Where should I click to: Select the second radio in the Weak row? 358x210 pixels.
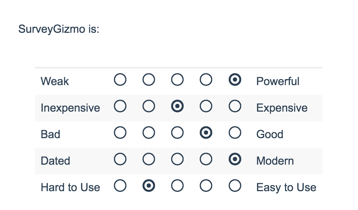tap(149, 80)
